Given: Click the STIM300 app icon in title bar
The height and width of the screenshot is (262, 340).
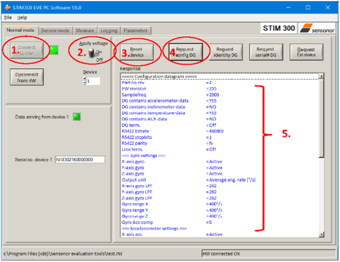Looking at the screenshot, I should [x=8, y=7].
